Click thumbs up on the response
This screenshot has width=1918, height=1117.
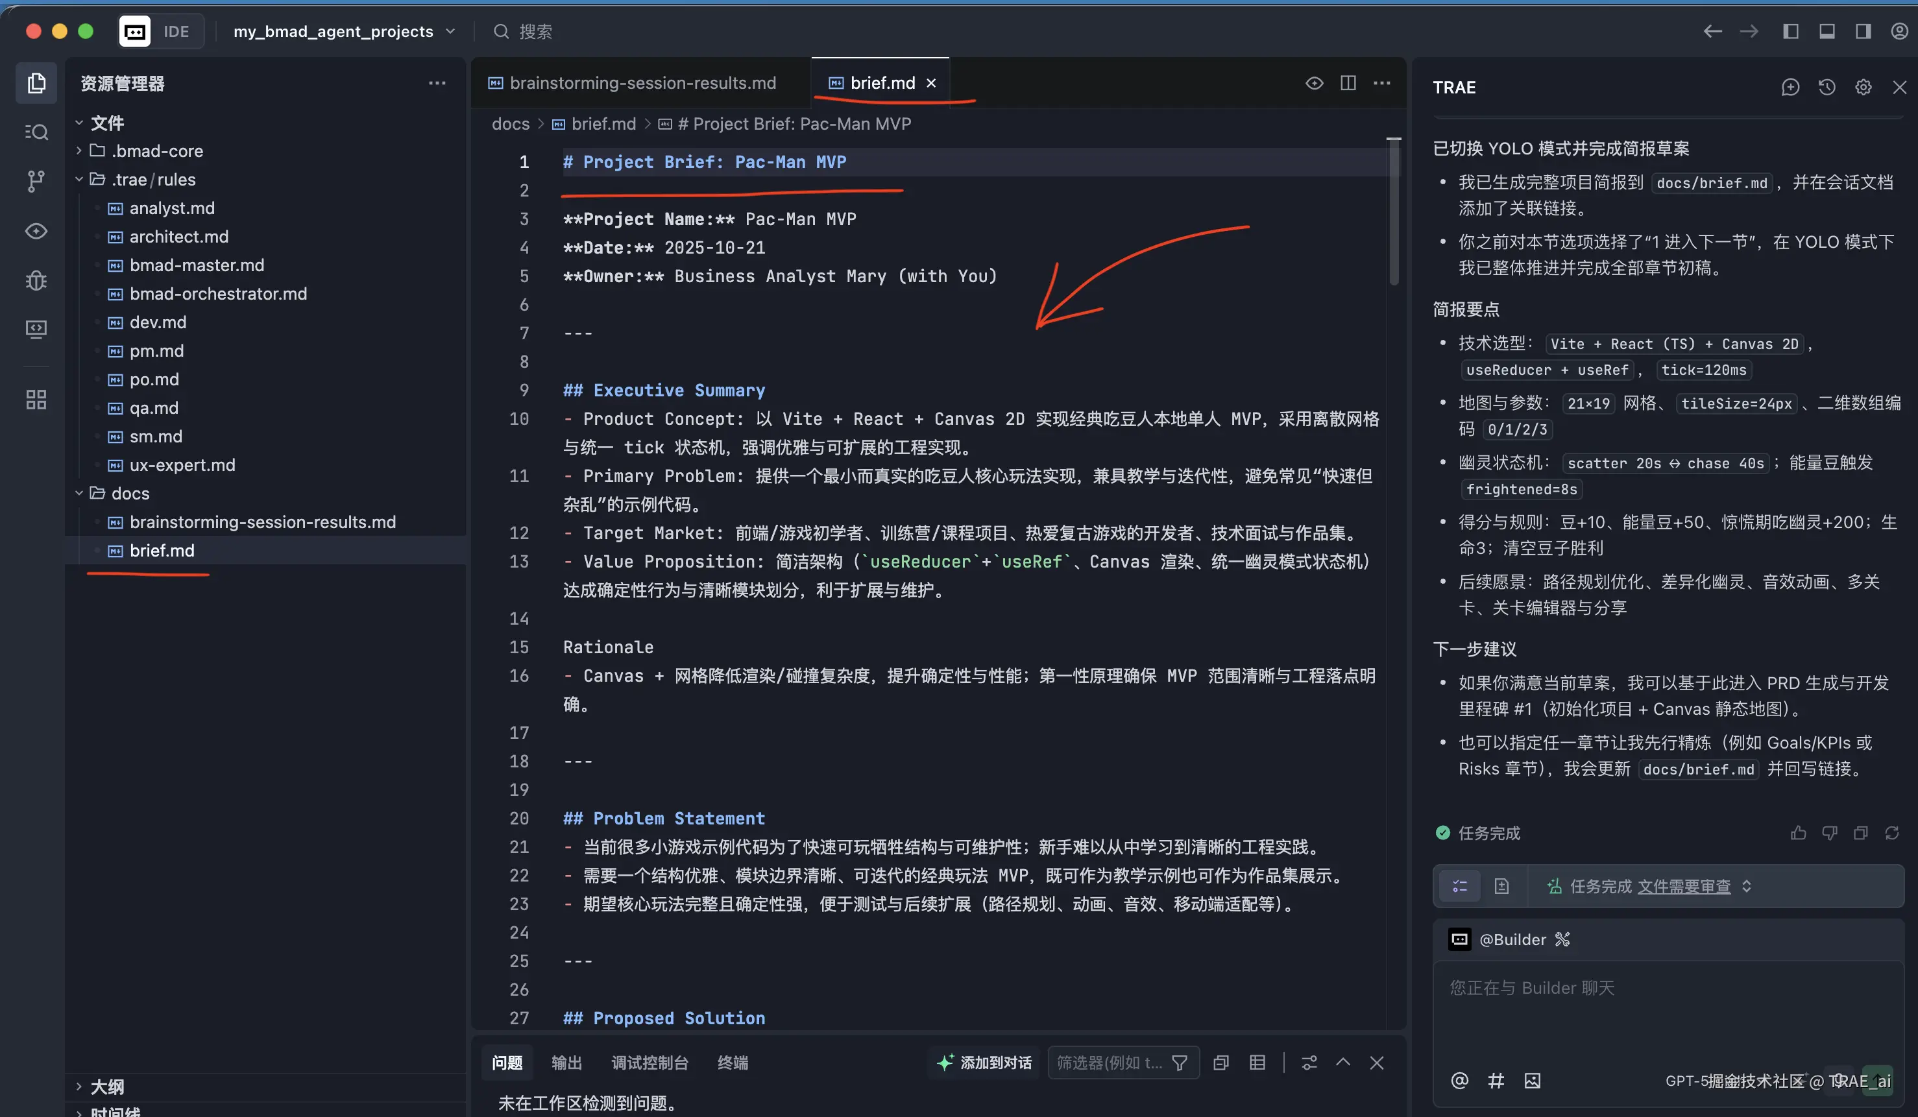point(1798,833)
